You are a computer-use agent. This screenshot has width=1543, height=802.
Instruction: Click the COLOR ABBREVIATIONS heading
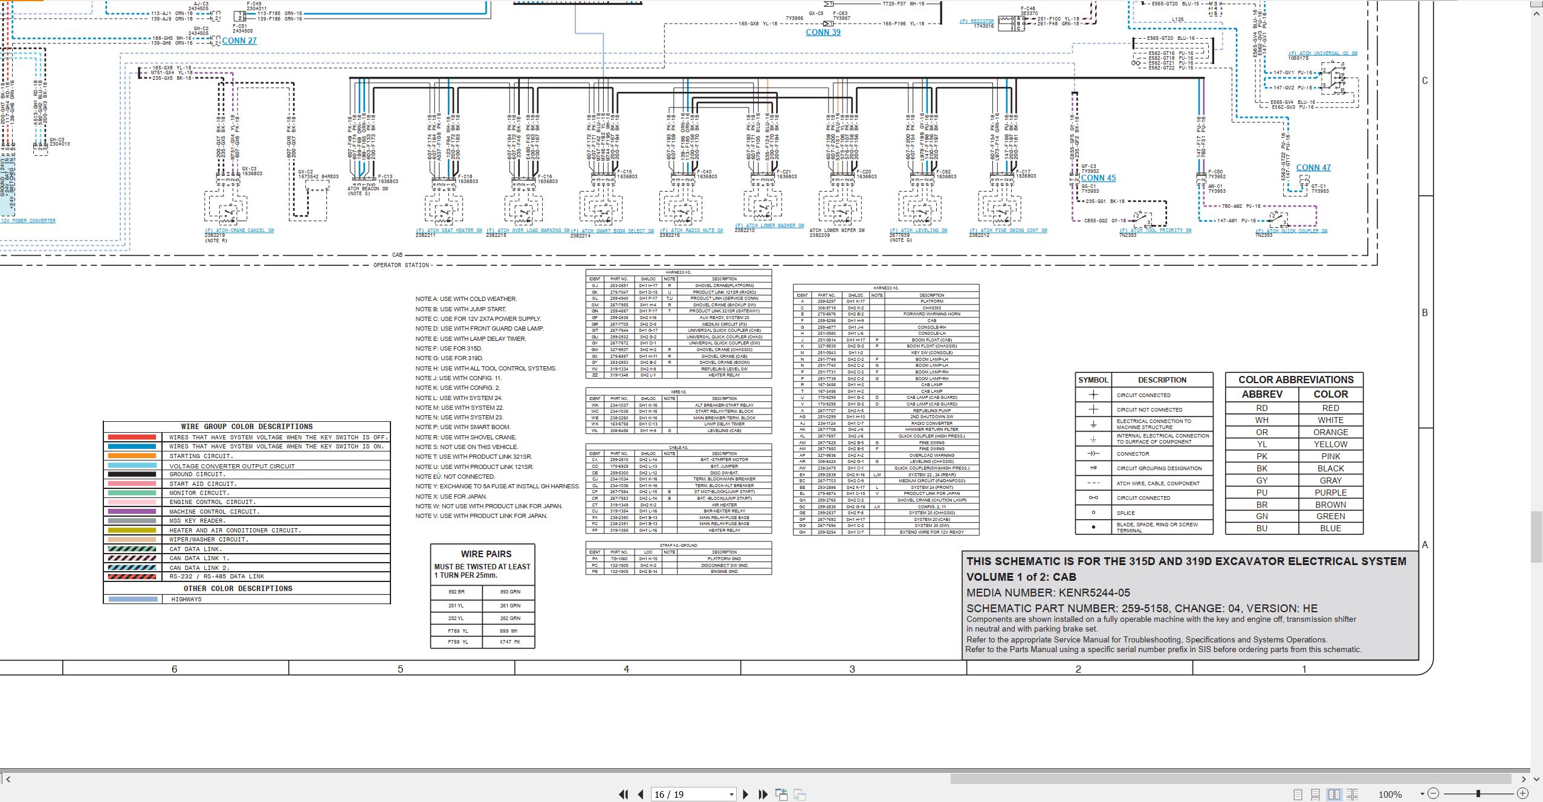(1296, 380)
